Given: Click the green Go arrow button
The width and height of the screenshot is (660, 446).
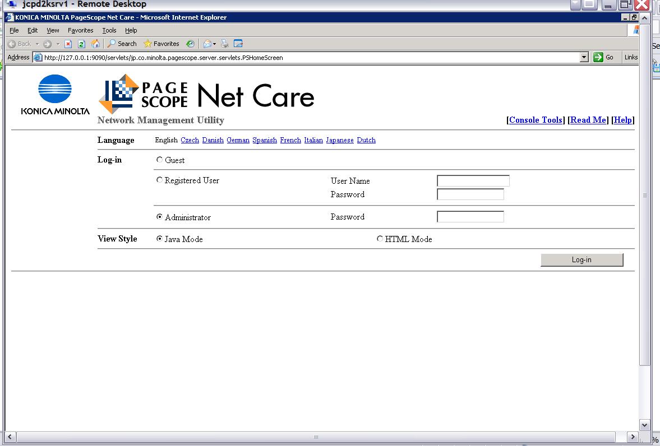Looking at the screenshot, I should click(x=598, y=57).
